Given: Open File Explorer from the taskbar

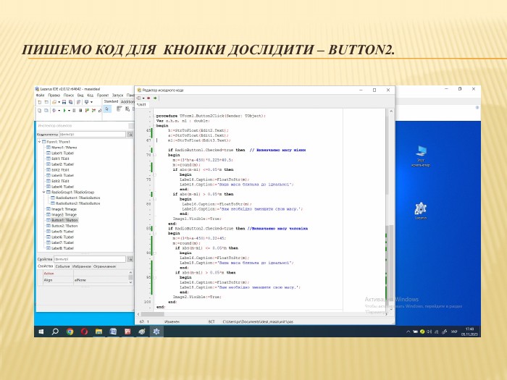Looking at the screenshot, I should 99,332.
